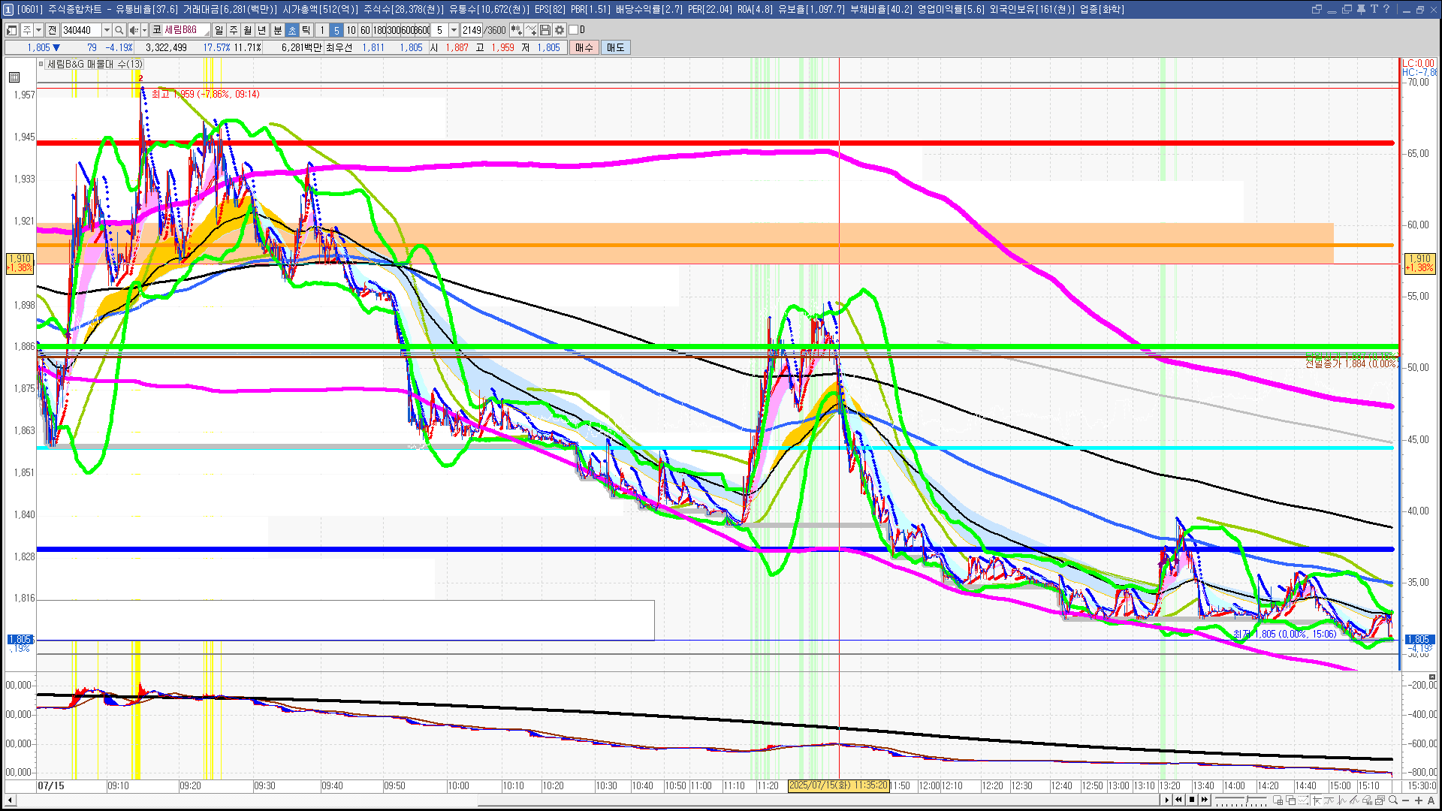Viewport: 1442px width, 811px height.
Task: Open the stock code 340440 dropdown arrow
Action: (107, 30)
